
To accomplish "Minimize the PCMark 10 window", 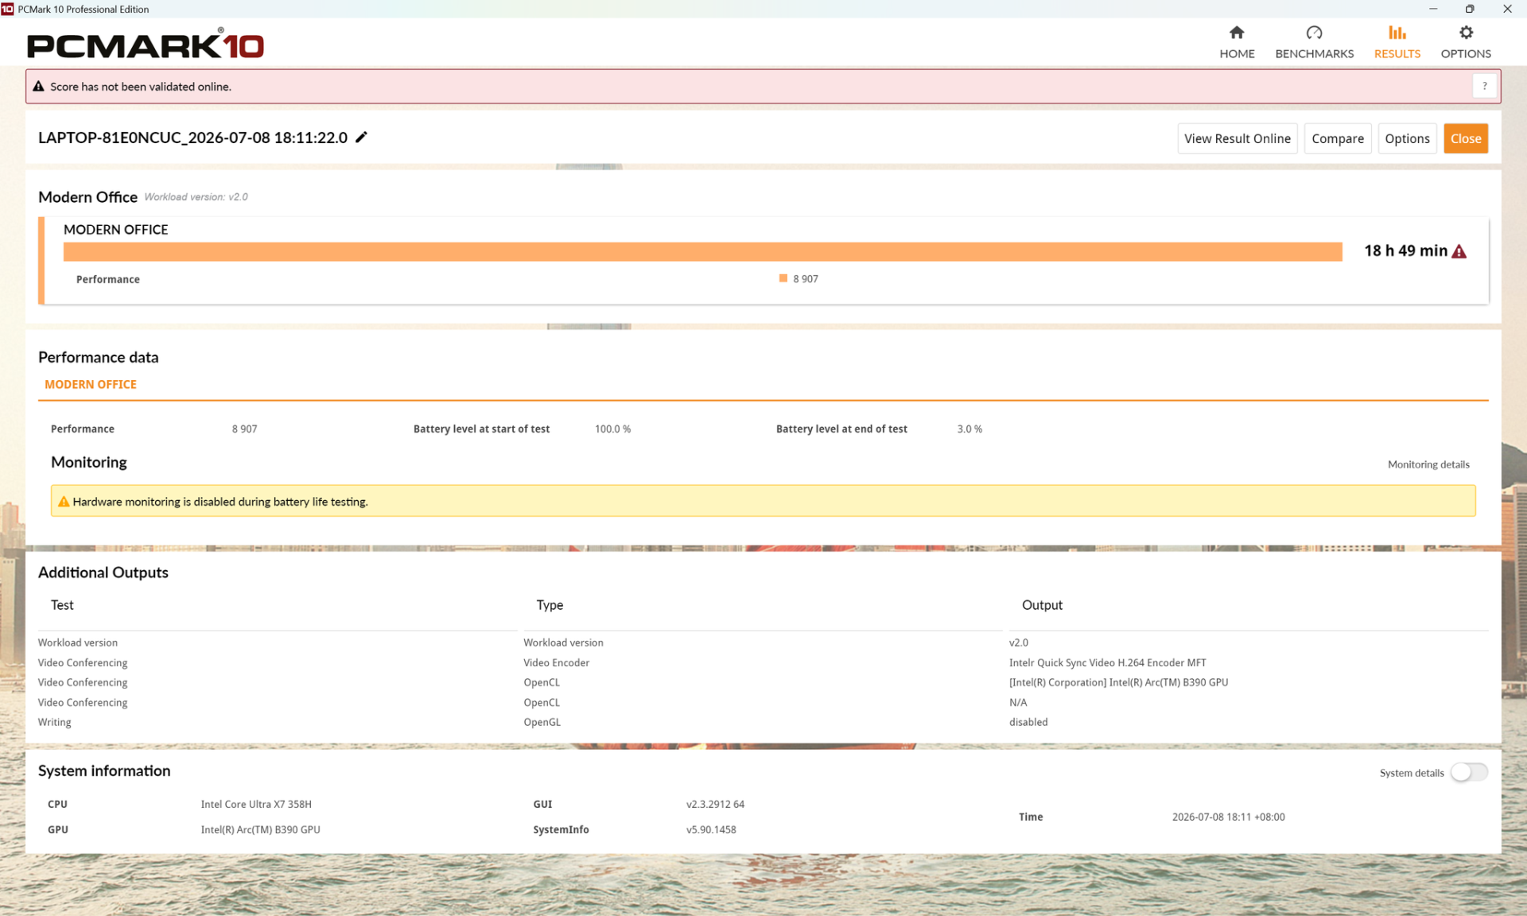I will [x=1433, y=9].
